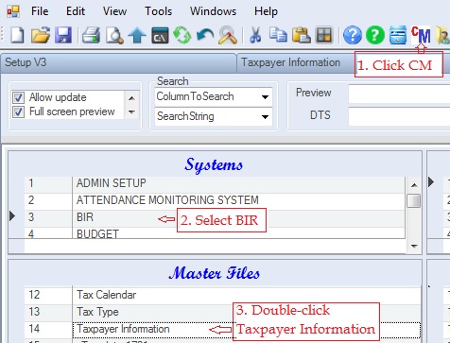Open print preview magnifier icon

pos(114,35)
